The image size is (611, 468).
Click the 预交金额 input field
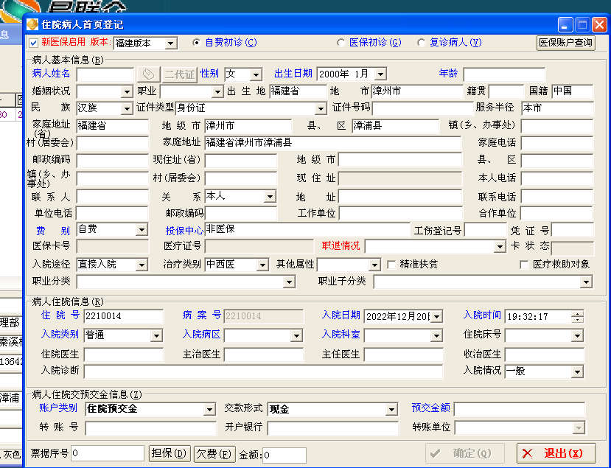[520, 410]
